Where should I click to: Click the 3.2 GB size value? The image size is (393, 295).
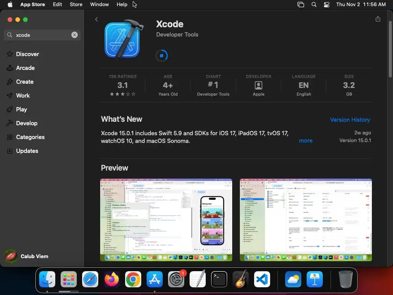[349, 85]
